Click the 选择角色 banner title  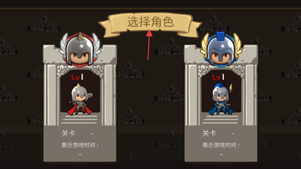click(x=150, y=22)
